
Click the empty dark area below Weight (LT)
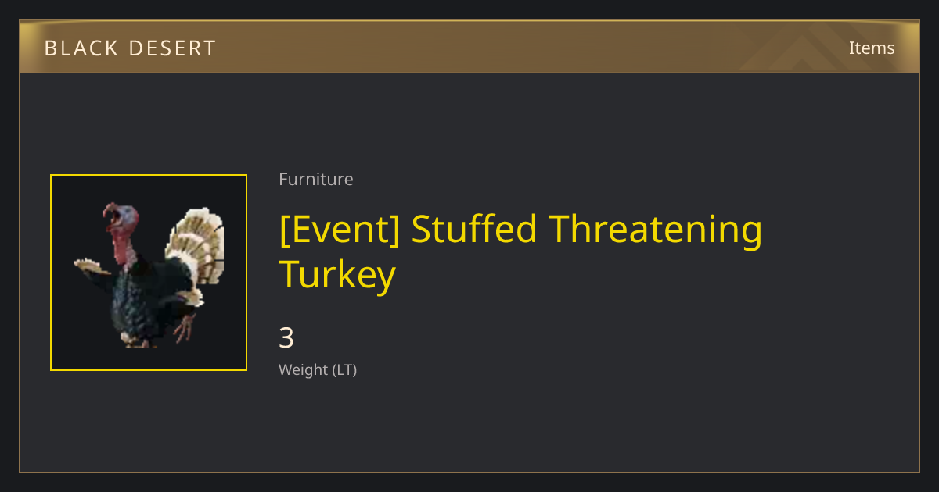click(469, 426)
